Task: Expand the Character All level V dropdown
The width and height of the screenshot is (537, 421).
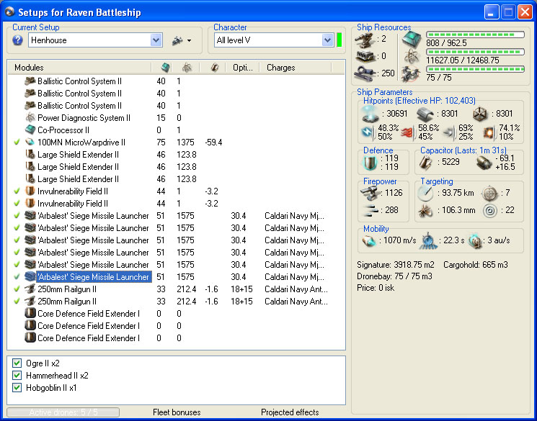Action: pyautogui.click(x=327, y=41)
